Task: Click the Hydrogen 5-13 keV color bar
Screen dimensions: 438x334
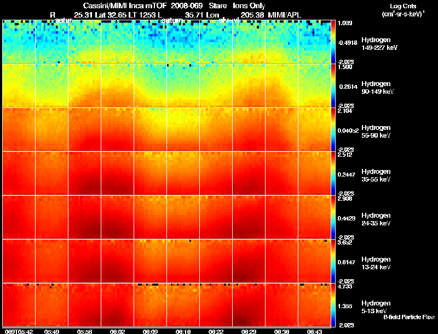Action: [333, 305]
